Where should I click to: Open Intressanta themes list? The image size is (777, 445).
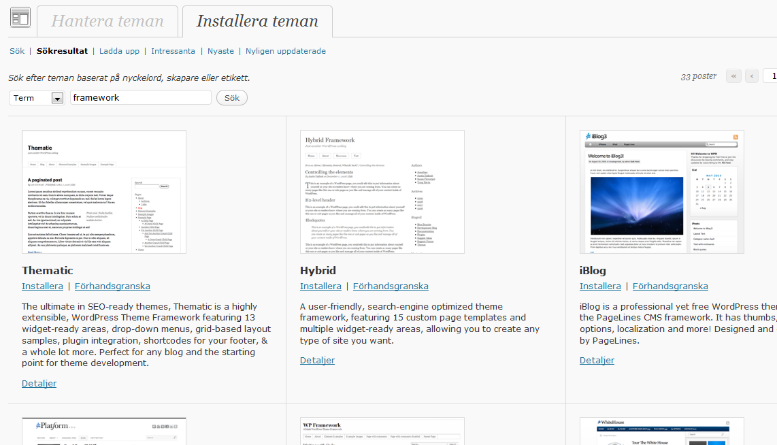[x=173, y=51]
